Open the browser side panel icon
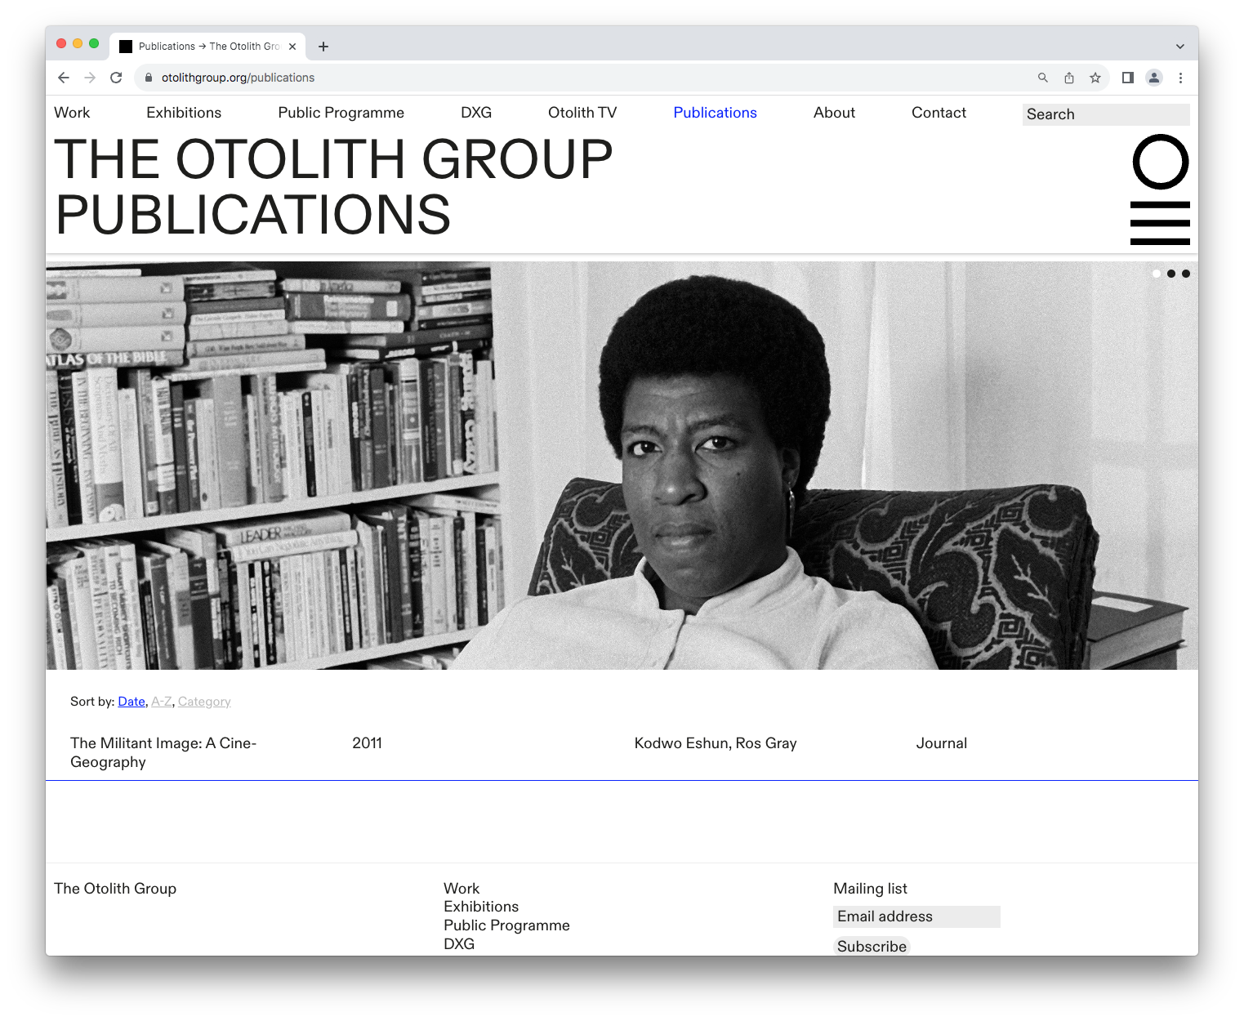1244x1021 pixels. [1128, 78]
